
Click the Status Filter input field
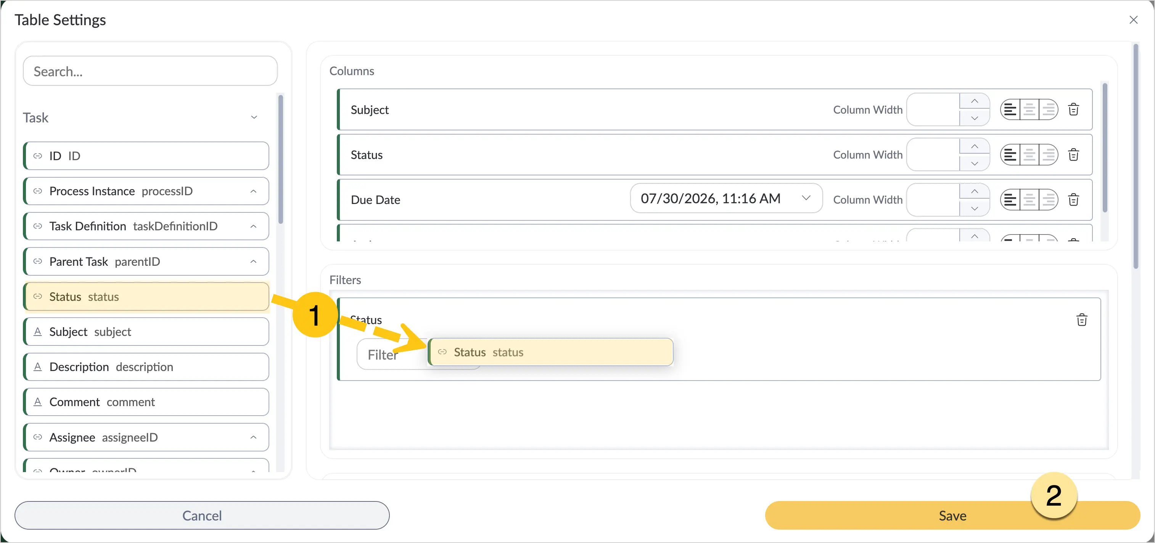pyautogui.click(x=393, y=354)
